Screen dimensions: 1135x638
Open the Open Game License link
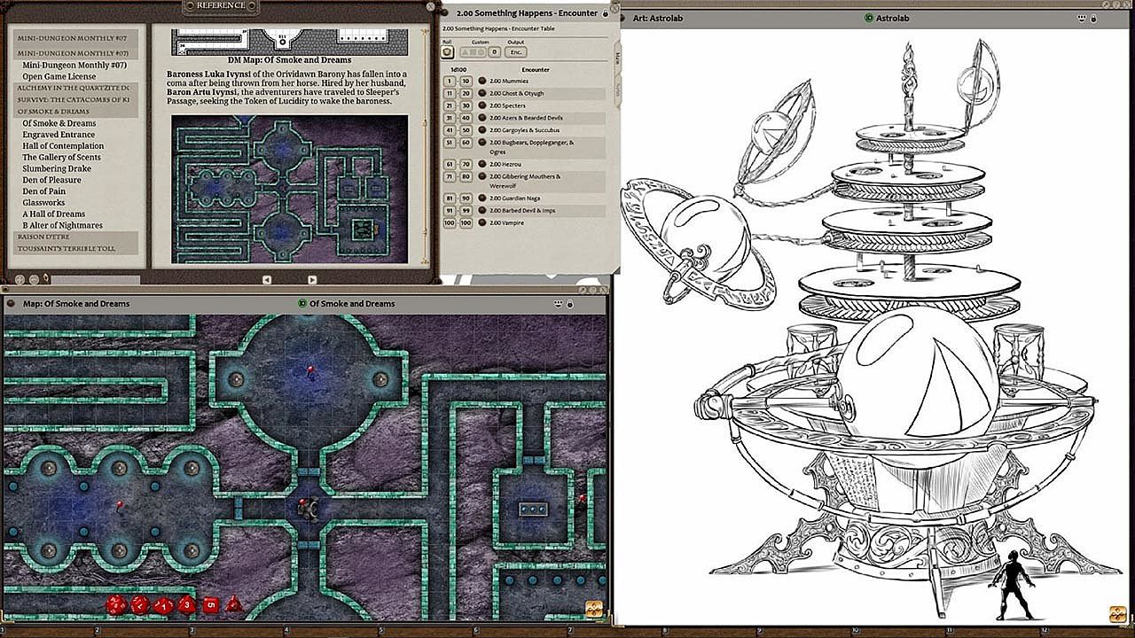(59, 76)
